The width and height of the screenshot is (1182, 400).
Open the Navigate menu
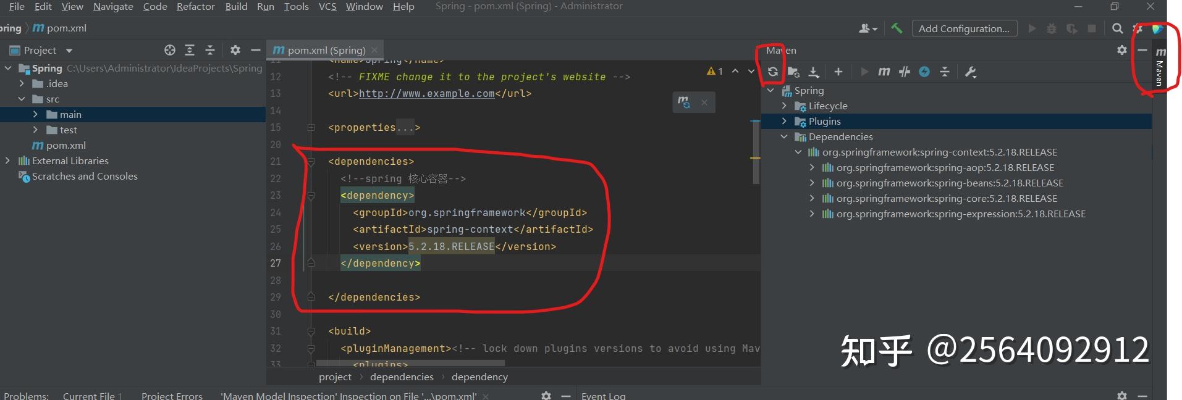tap(113, 6)
